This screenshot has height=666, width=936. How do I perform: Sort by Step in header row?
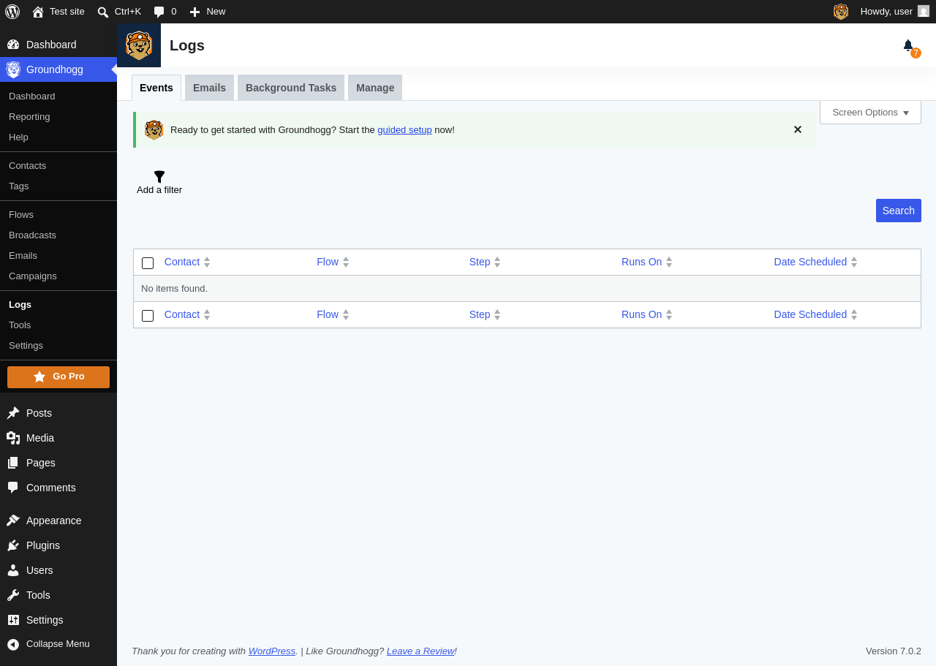485,262
